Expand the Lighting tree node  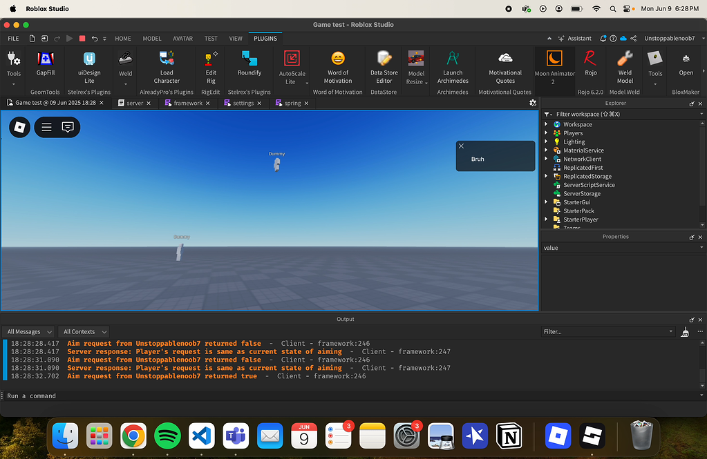pos(546,141)
